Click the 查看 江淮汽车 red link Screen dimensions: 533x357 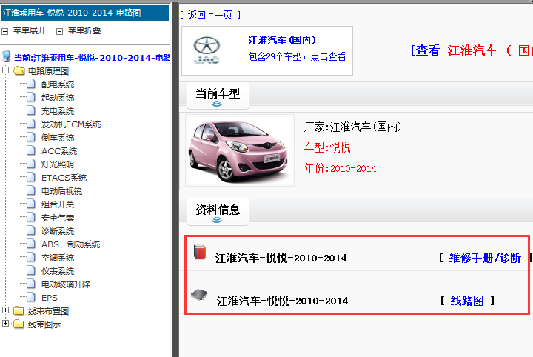coord(472,50)
